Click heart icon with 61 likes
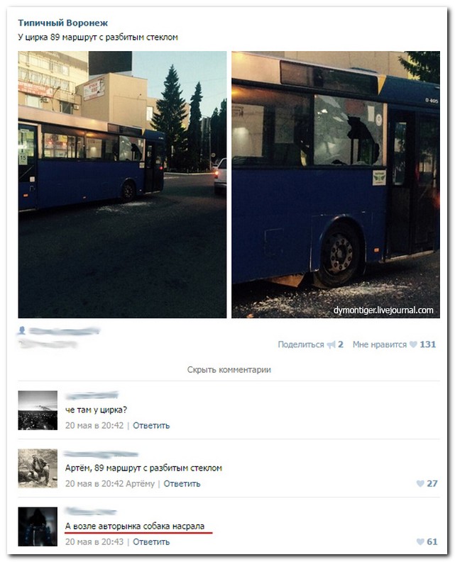Viewport: 455px width, 562px height. click(420, 541)
